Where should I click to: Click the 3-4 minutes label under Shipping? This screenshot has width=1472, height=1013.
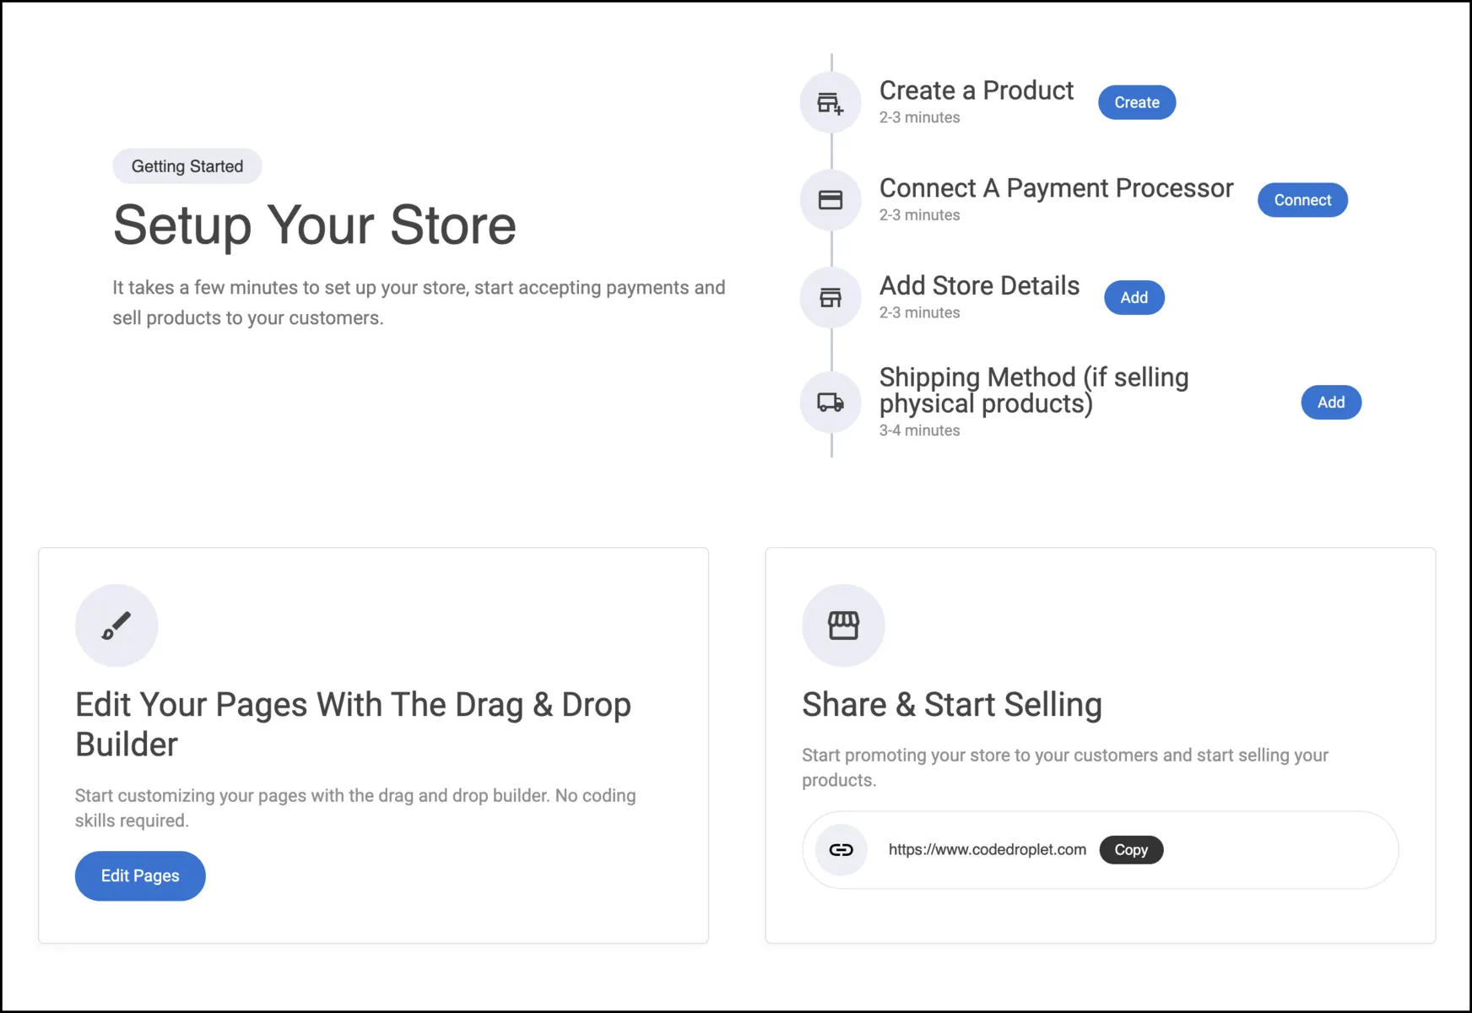tap(919, 431)
